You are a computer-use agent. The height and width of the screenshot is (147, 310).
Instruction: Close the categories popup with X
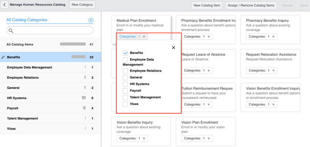click(x=173, y=48)
